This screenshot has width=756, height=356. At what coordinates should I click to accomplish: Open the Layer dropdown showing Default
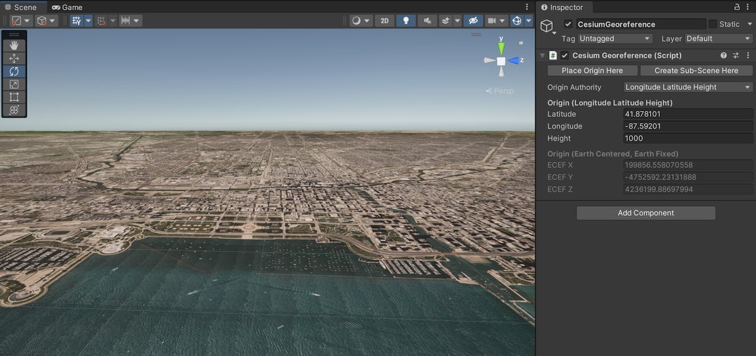point(718,38)
